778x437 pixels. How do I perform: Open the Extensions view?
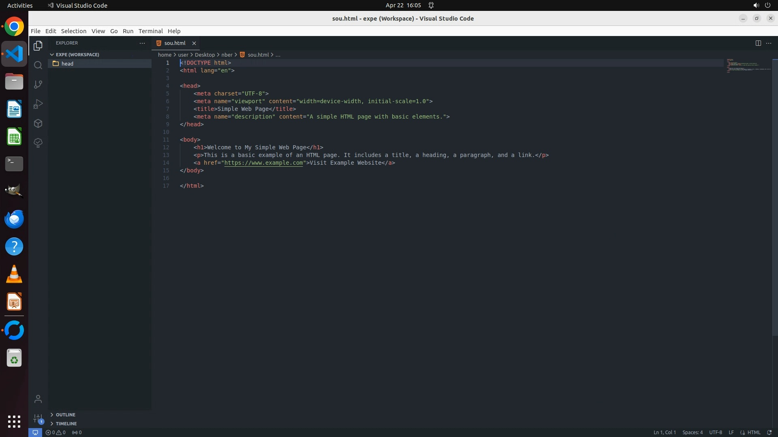pos(38,123)
